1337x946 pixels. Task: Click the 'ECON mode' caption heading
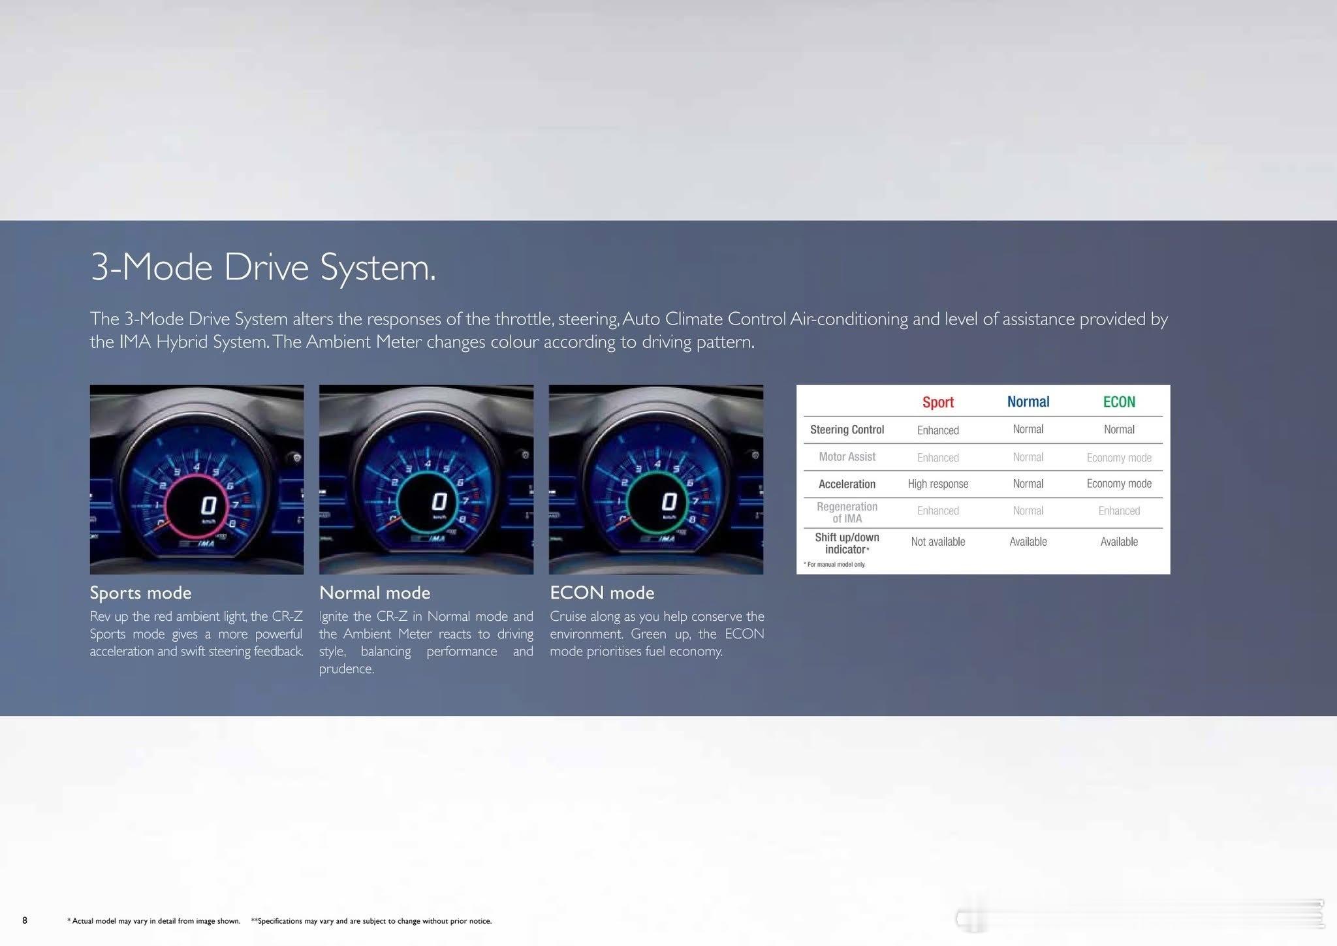click(602, 593)
